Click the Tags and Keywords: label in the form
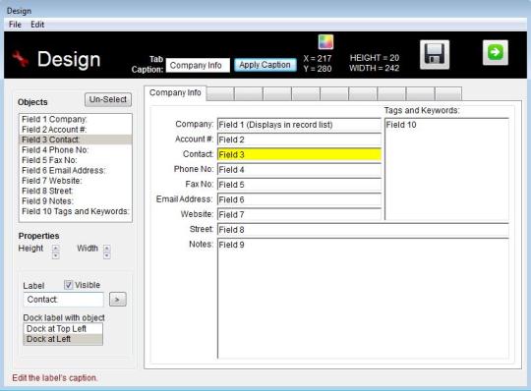Viewport: 531px width, 391px height. (422, 110)
